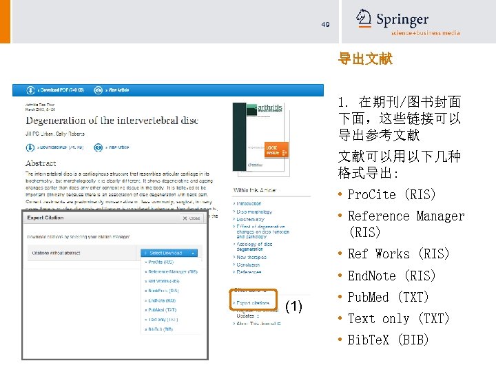Screen dimensions: 496x372
Task: Click Citations without abstract row label
Action: [56, 253]
